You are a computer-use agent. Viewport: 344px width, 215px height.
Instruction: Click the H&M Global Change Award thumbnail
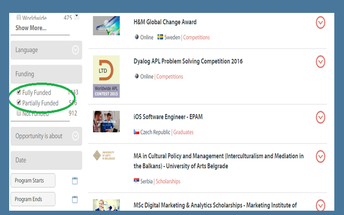point(106,25)
